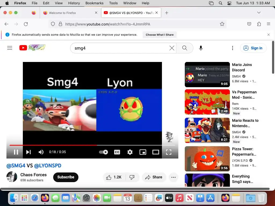This screenshot has height=206, width=275.
Task: Pause the video with the pause button
Action: pyautogui.click(x=16, y=152)
